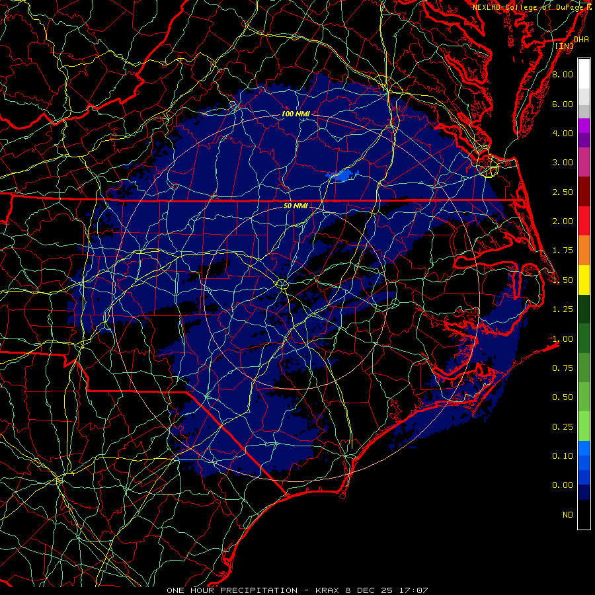Click the 4.00 legend value
Image resolution: width=595 pixels, height=595 pixels.
click(x=563, y=133)
